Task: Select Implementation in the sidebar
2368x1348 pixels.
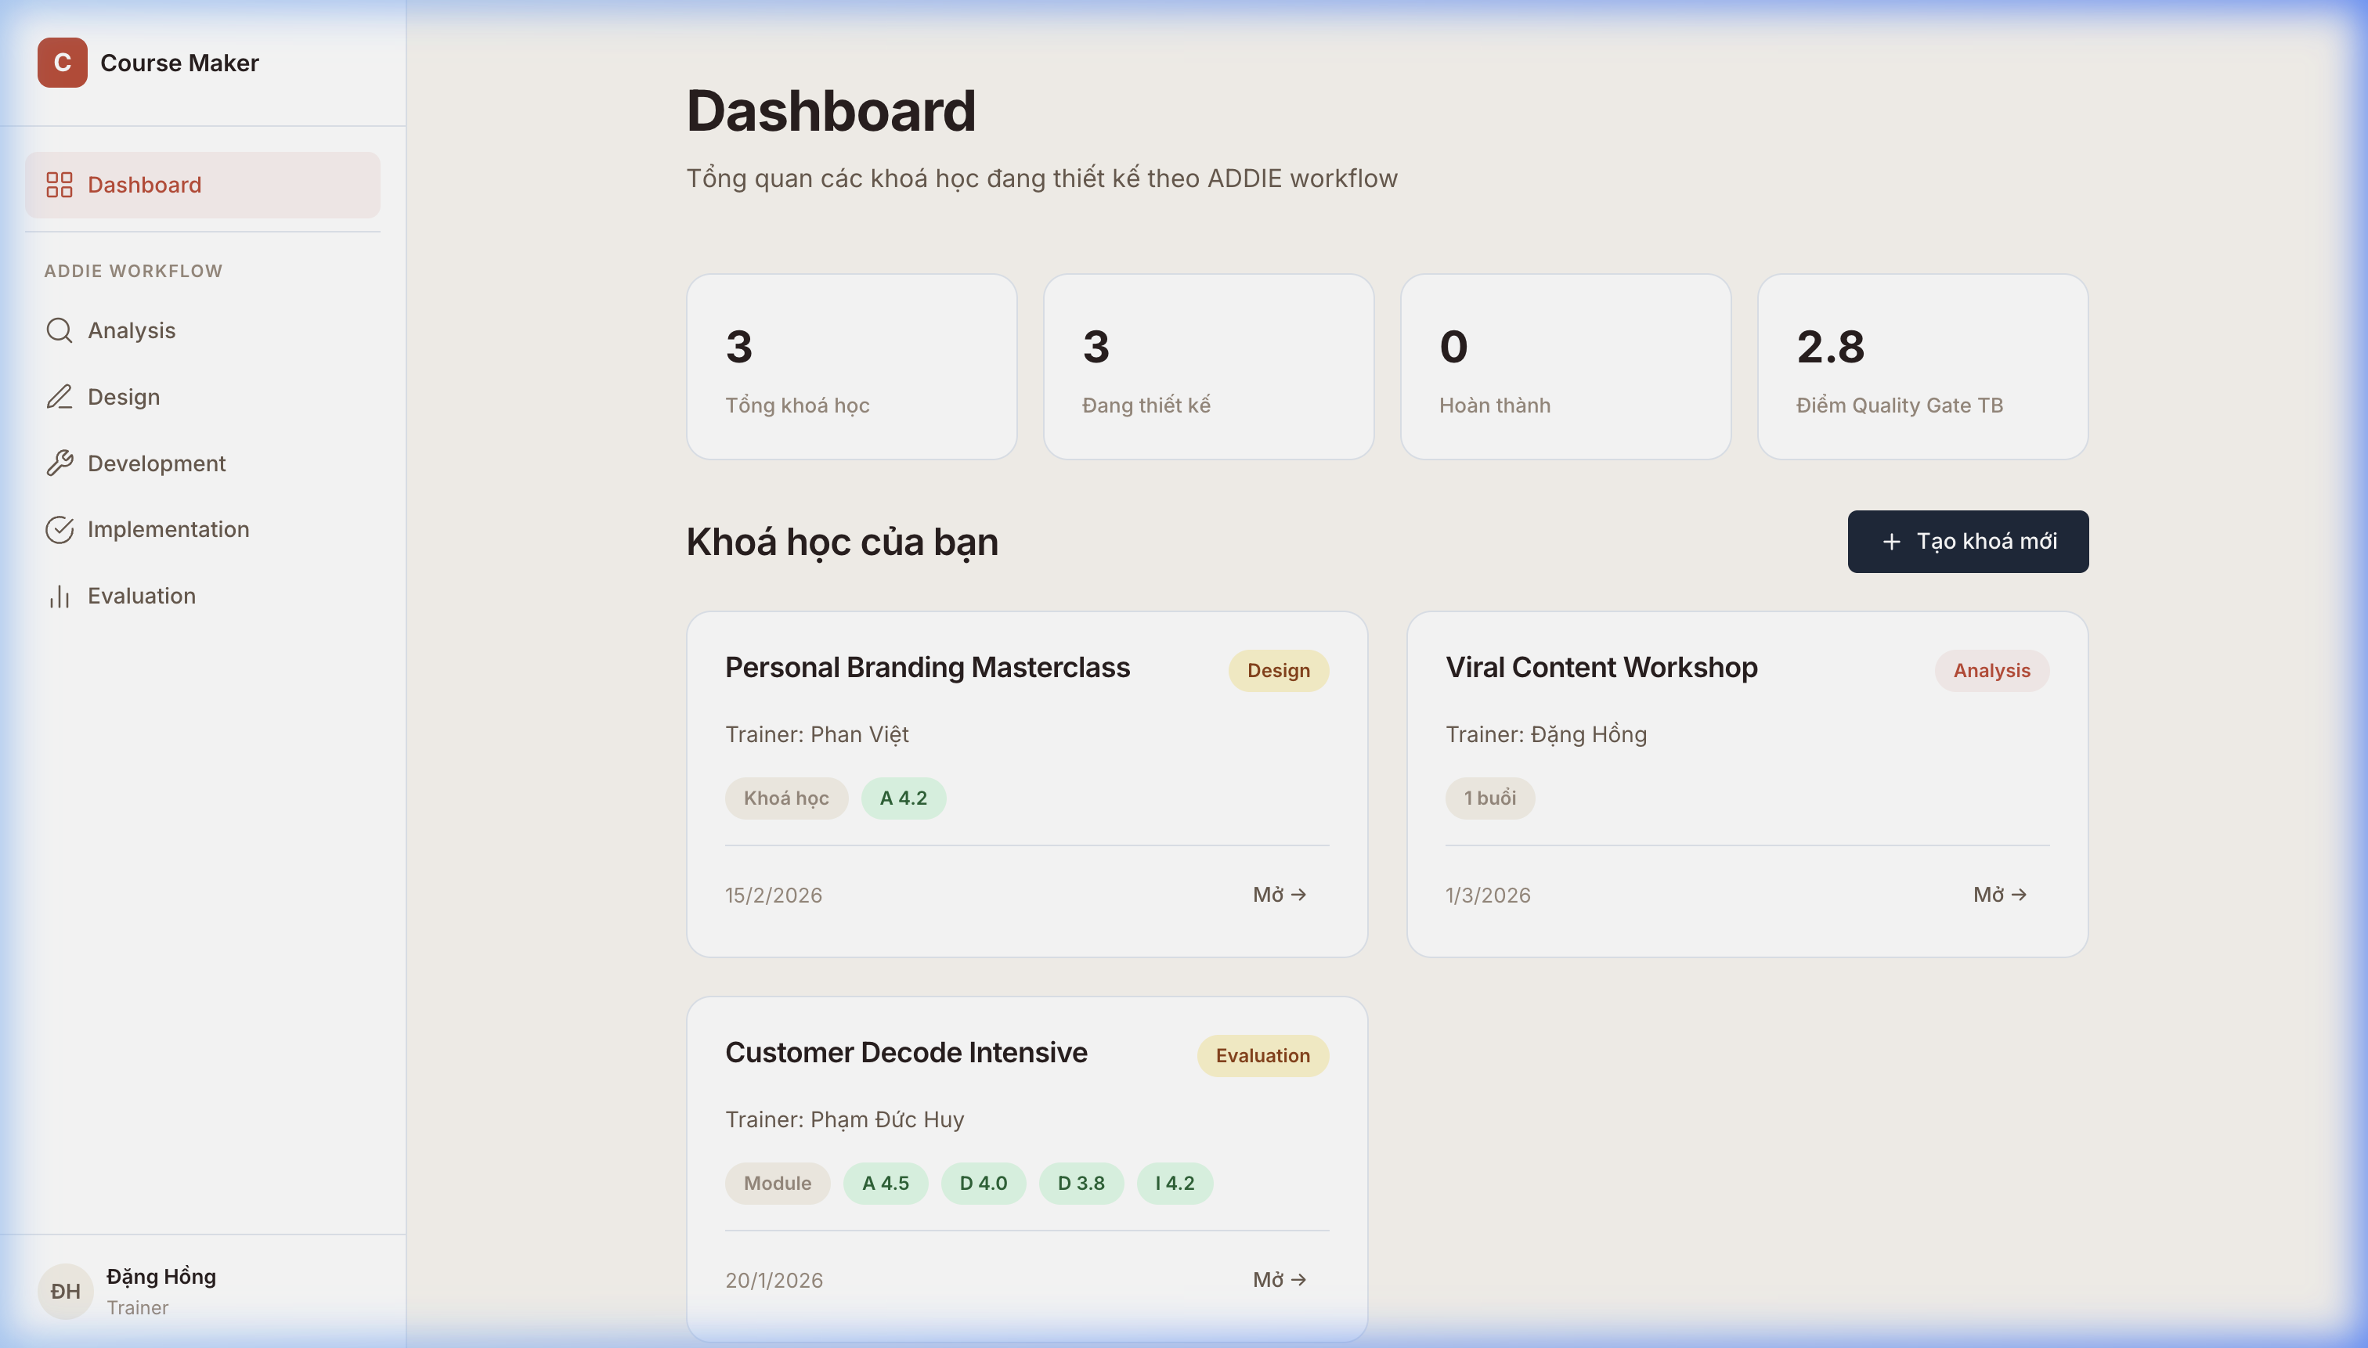Action: 203,529
